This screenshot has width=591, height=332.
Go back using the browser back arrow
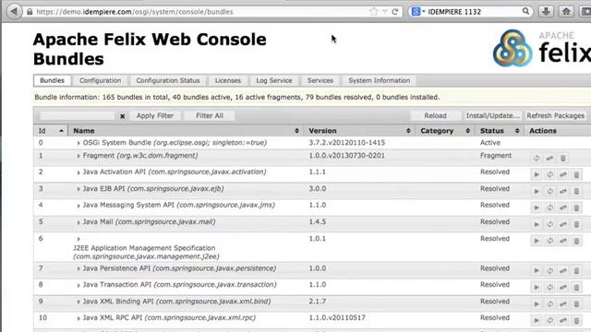click(14, 11)
